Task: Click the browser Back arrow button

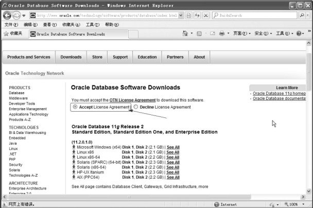Action: [x=7, y=15]
